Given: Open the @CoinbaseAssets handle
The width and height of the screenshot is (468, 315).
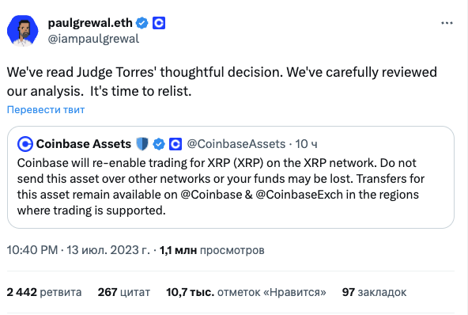Looking at the screenshot, I should pos(236,144).
